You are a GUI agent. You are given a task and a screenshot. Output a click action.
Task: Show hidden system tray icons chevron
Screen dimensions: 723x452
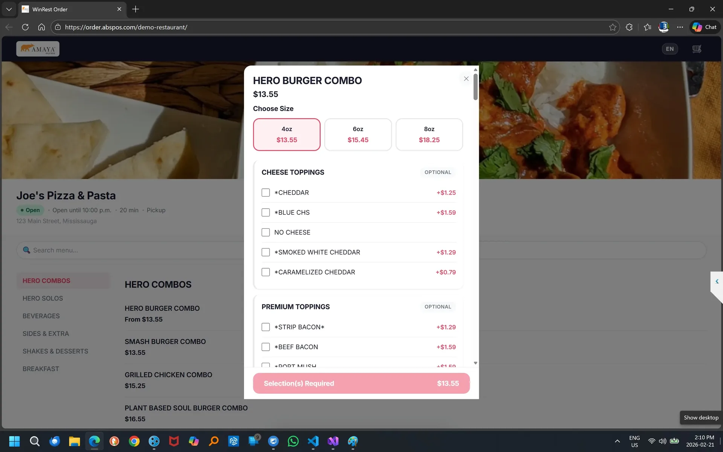617,441
